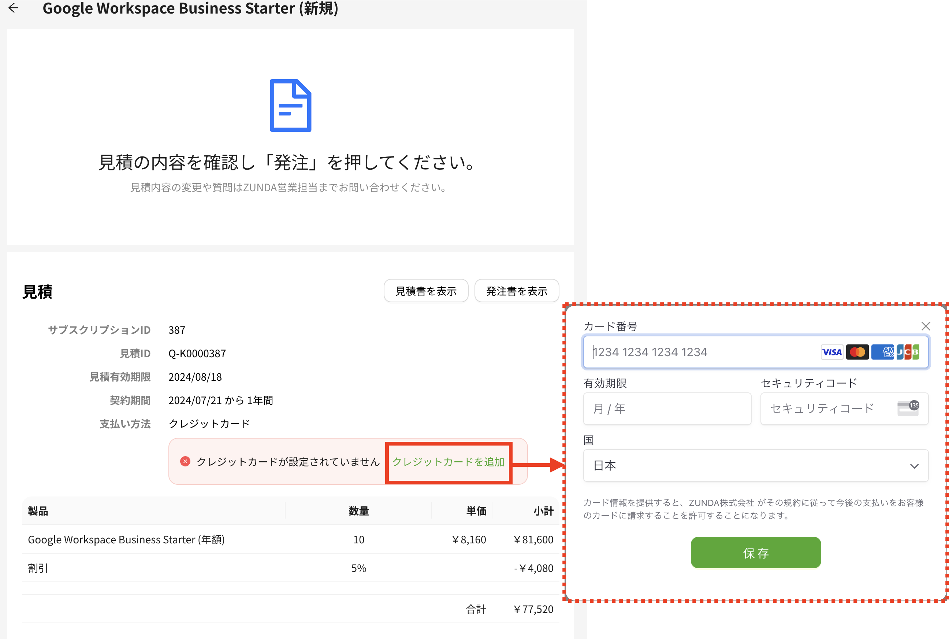This screenshot has height=639, width=949.
Task: Click the 製品 column header
Action: tap(38, 511)
